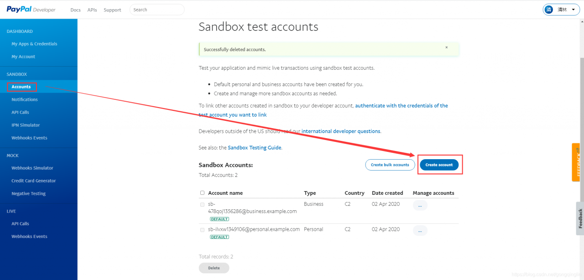The height and width of the screenshot is (280, 584).
Task: Tick checkbox for the business account row
Action: point(202,205)
